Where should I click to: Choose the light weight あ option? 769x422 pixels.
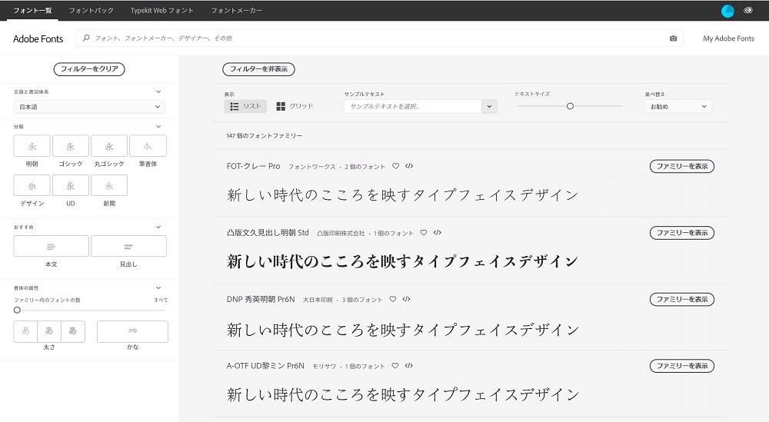[25, 331]
